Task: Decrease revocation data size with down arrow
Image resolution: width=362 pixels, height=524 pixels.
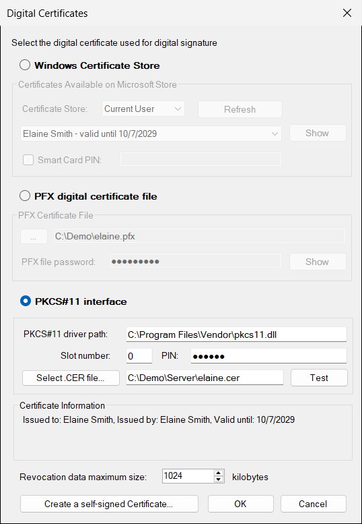Action: coord(218,479)
